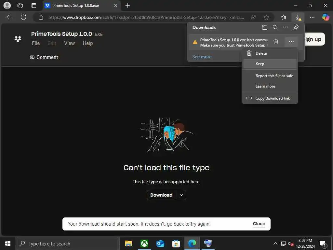Toggle the download item's more actions button
This screenshot has width=333, height=250.
[x=291, y=42]
